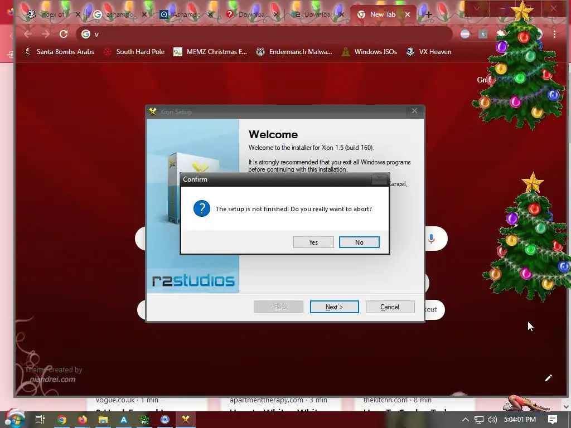Click the page scrollbar down arrow
The width and height of the screenshot is (571, 428).
567,406
